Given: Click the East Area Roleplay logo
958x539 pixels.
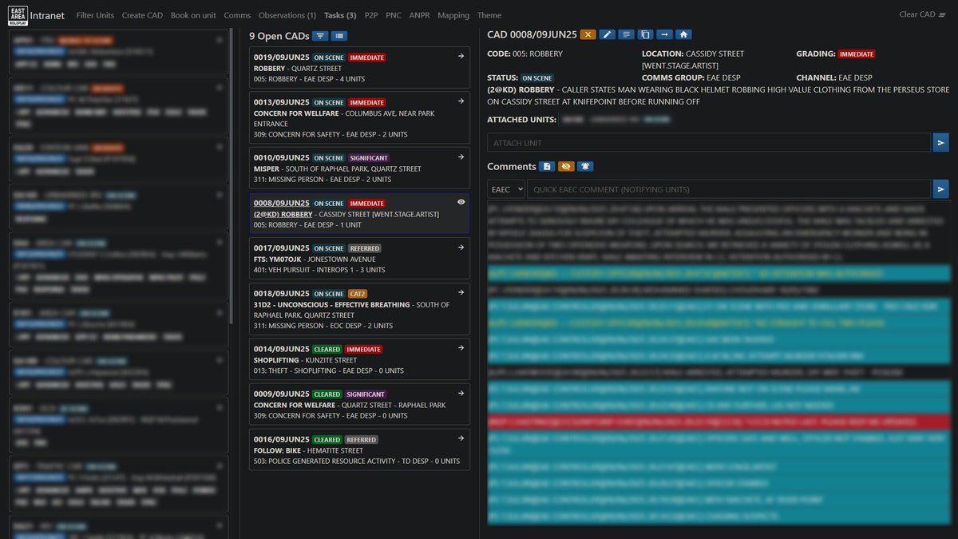Looking at the screenshot, I should pos(18,14).
